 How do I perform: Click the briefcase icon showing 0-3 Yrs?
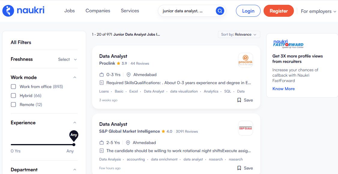point(101,75)
